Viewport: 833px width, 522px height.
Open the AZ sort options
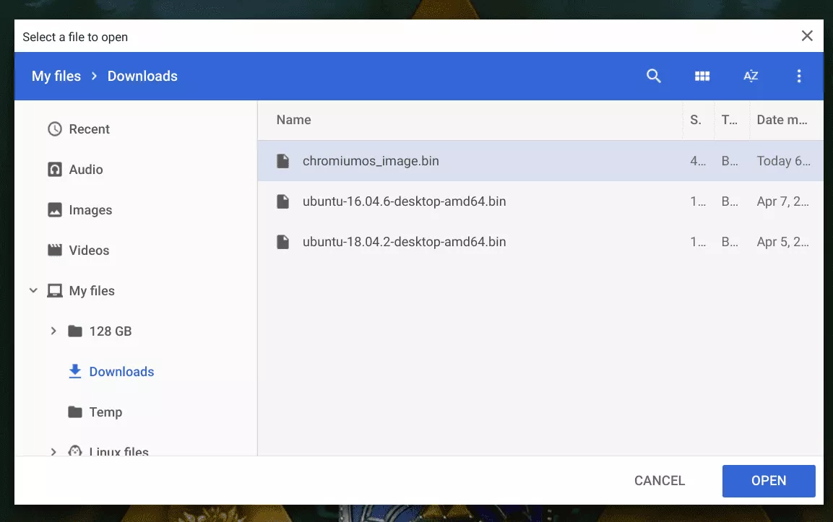tap(751, 77)
